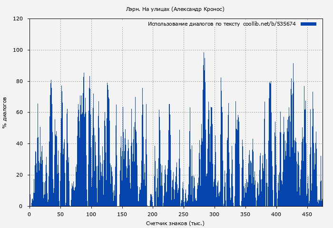Select the x-axis tick label 450

pos(307,214)
